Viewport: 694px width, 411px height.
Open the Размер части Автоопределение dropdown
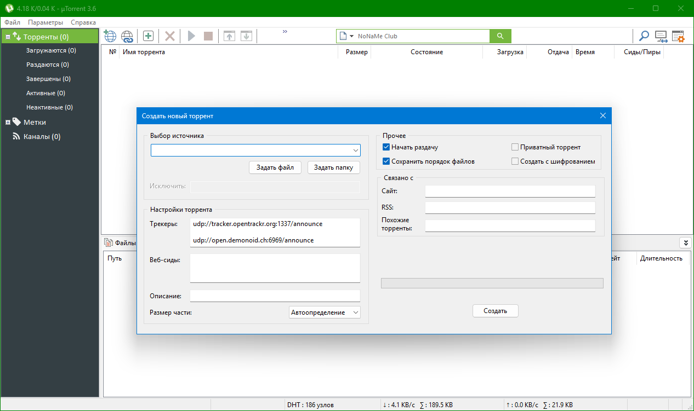[x=325, y=312]
